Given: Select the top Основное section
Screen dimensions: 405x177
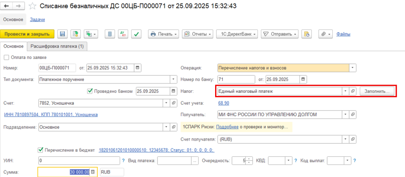Looking at the screenshot, I should 13,19.
